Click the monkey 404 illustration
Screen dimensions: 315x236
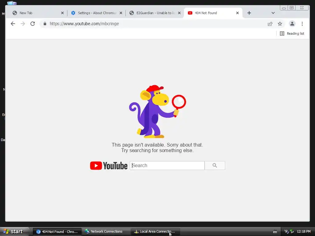(157, 112)
